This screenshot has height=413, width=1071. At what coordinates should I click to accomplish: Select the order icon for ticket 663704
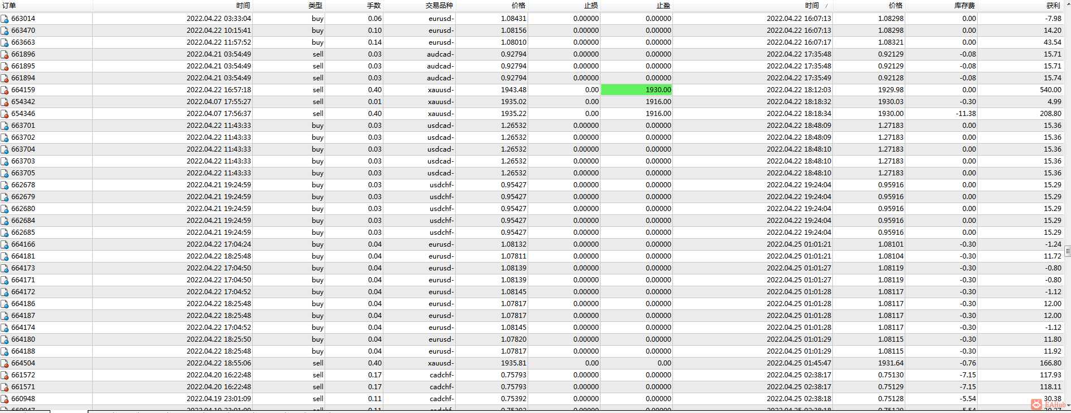click(x=5, y=149)
